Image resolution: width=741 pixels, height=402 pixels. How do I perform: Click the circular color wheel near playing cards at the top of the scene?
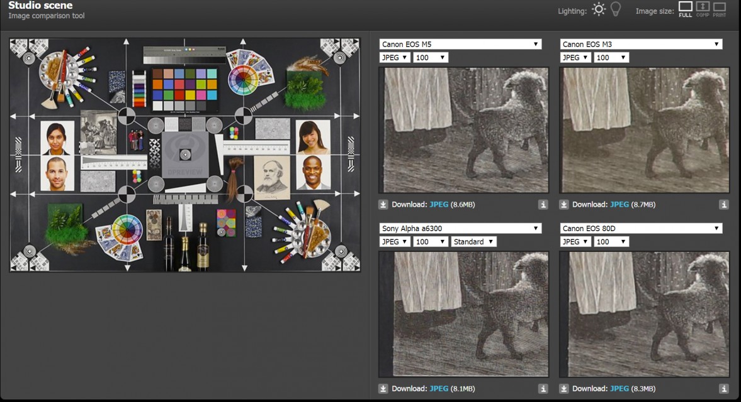(243, 80)
